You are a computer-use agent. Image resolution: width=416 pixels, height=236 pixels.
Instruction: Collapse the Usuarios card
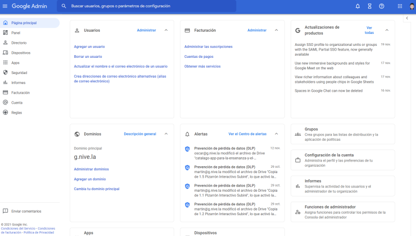(x=166, y=30)
